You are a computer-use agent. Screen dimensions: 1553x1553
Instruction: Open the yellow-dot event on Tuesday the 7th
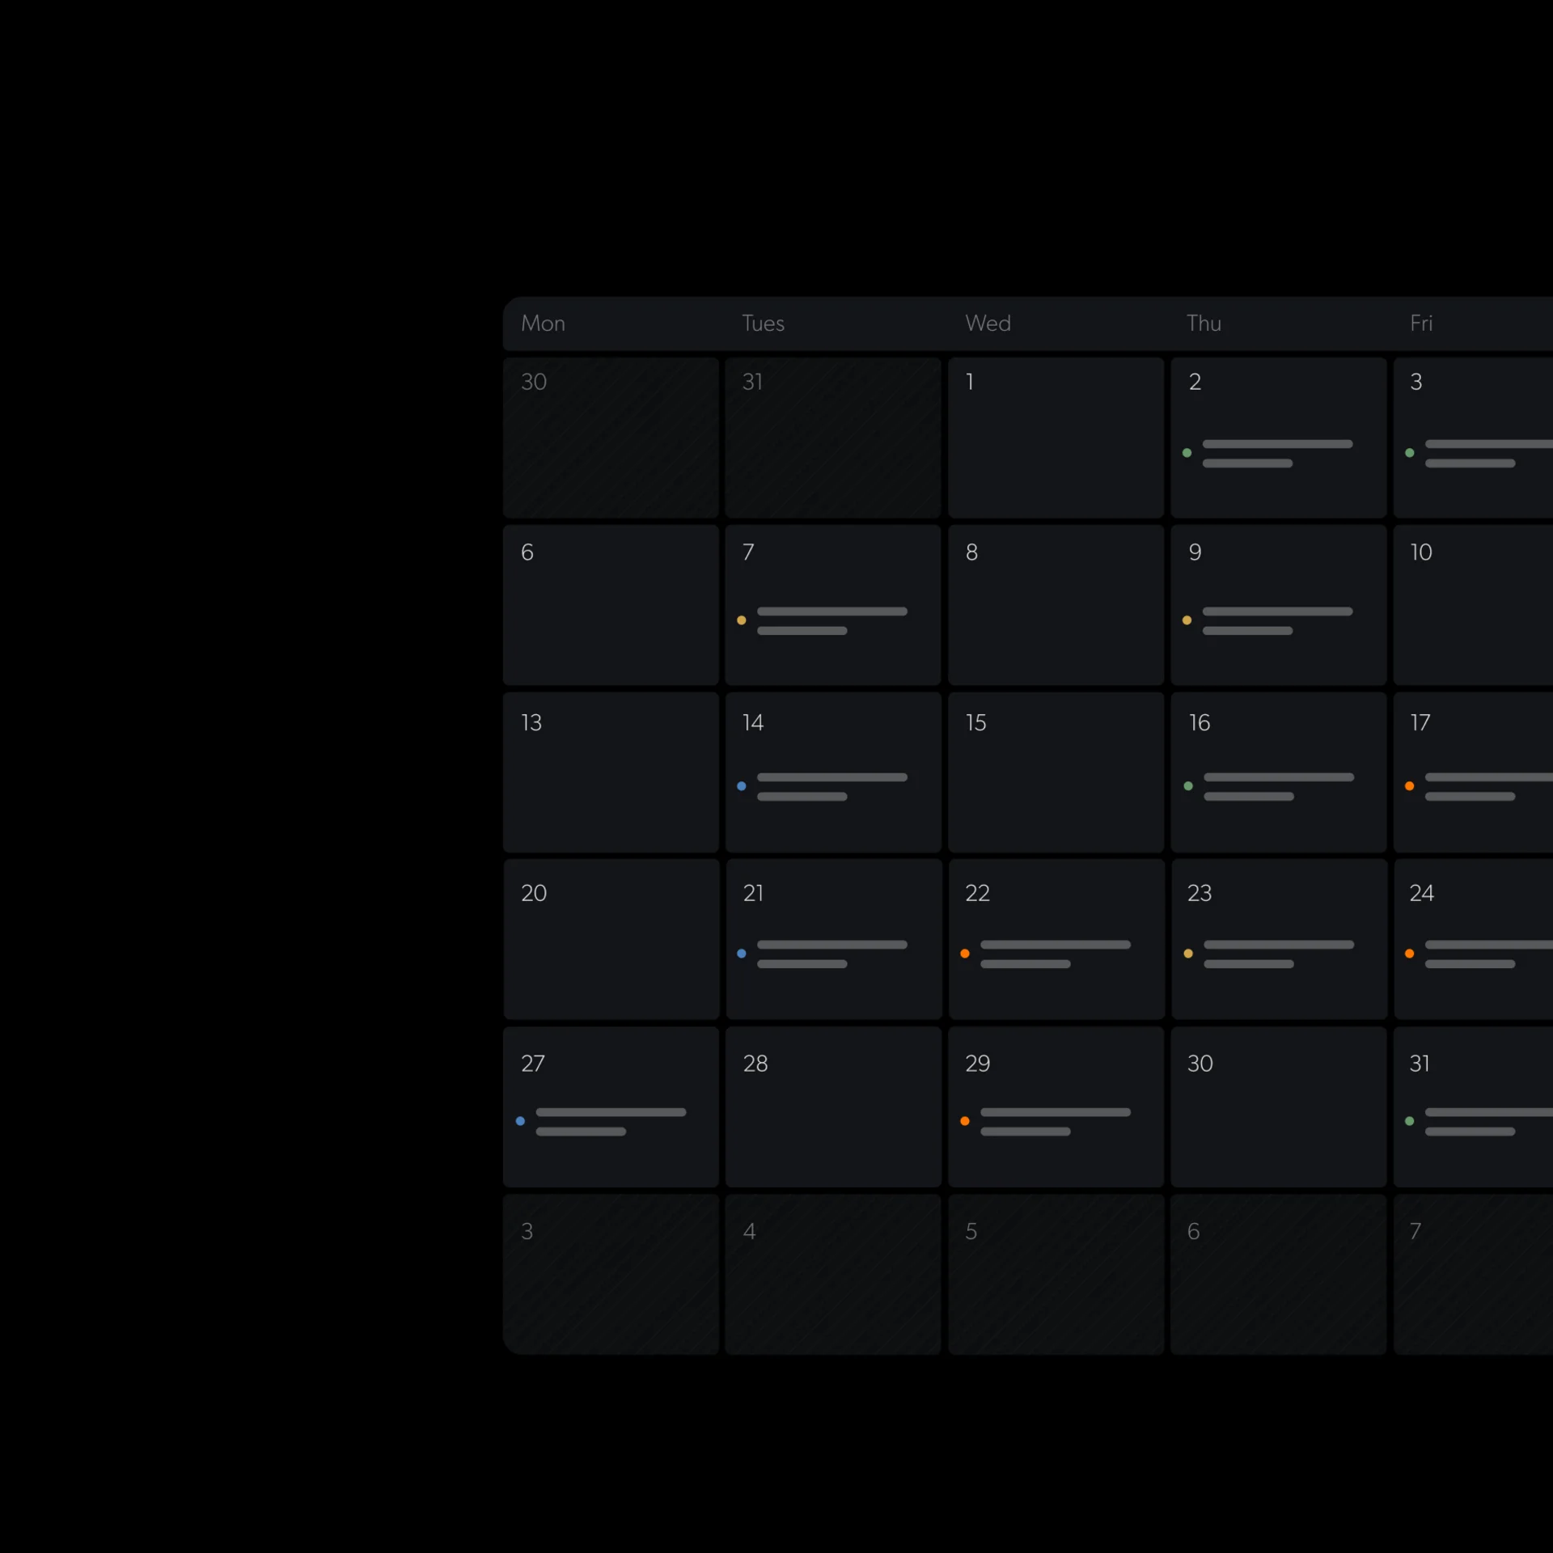pyautogui.click(x=822, y=620)
